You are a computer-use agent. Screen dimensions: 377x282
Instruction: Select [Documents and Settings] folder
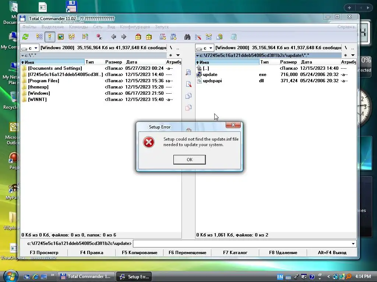tap(101, 68)
